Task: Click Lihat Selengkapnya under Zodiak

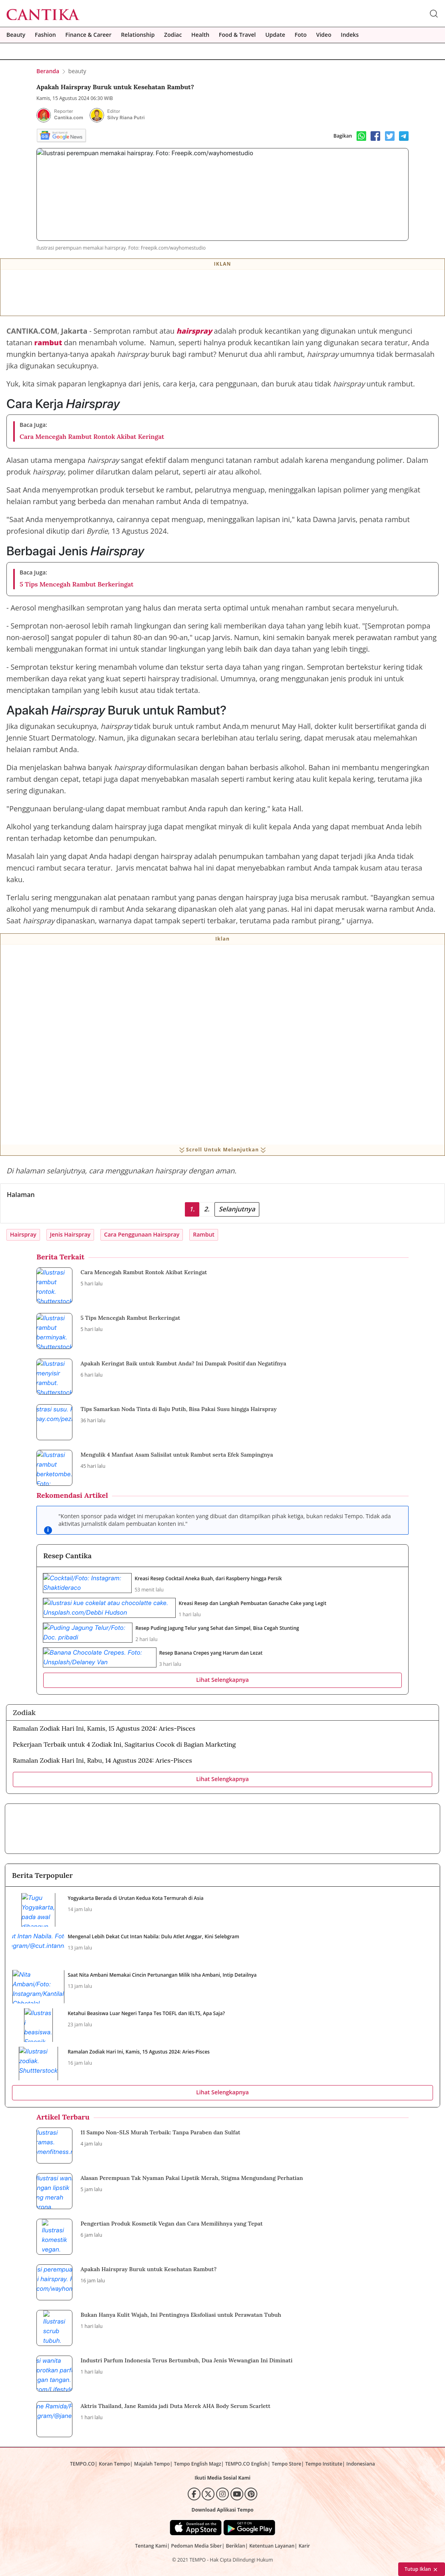Action: [x=222, y=1779]
